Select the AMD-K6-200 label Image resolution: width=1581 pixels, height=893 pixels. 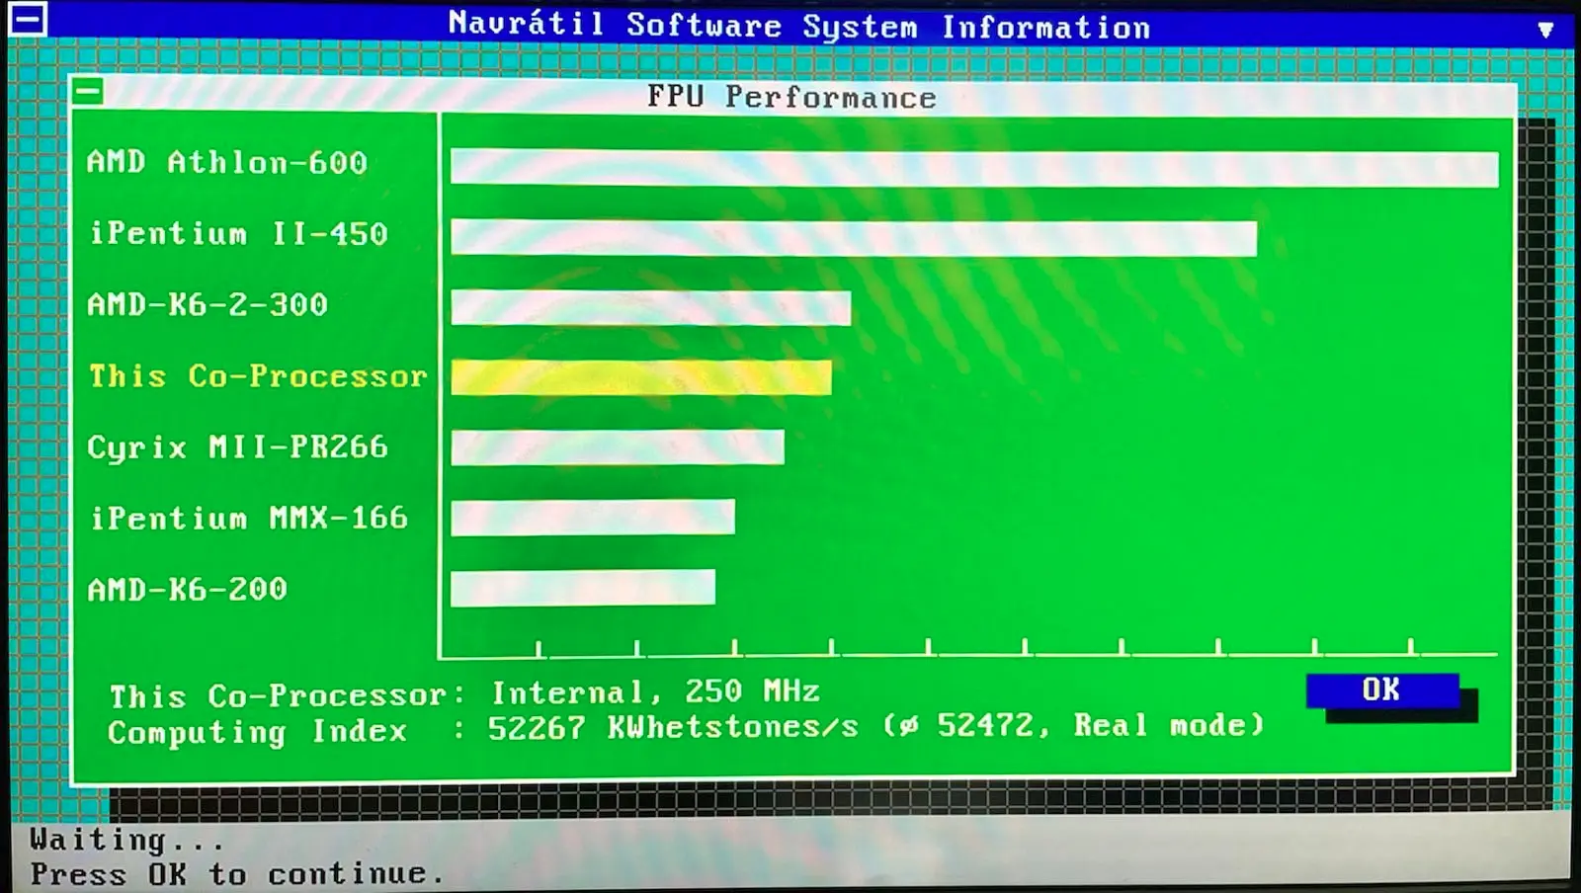pyautogui.click(x=187, y=590)
